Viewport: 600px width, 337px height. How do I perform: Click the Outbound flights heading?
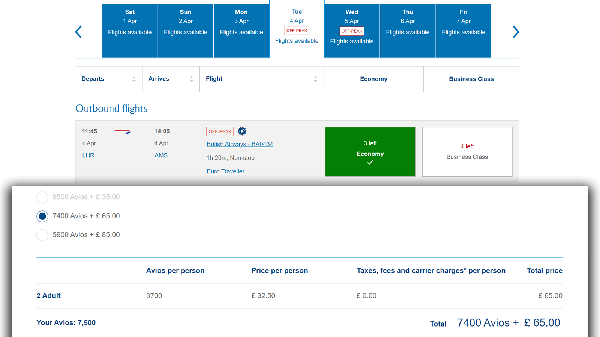(111, 109)
